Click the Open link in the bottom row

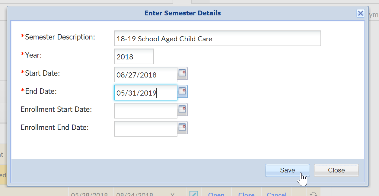216,194
